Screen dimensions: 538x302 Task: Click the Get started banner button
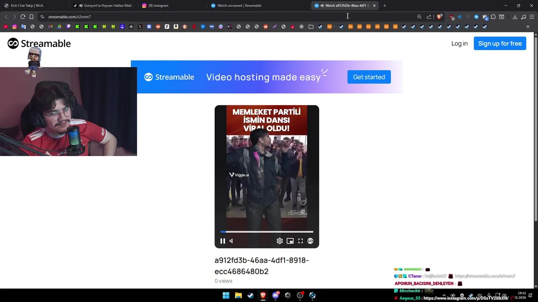[x=369, y=77]
